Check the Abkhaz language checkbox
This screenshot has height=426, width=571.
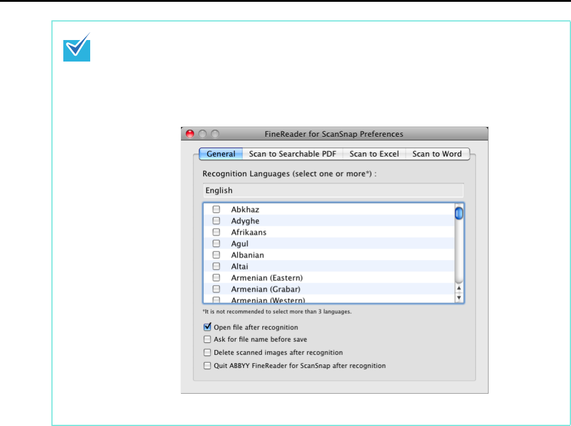(216, 209)
